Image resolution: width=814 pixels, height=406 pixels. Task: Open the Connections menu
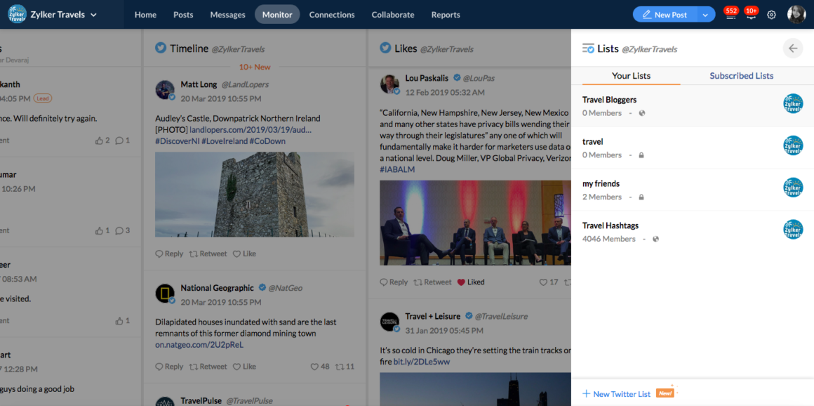click(331, 15)
